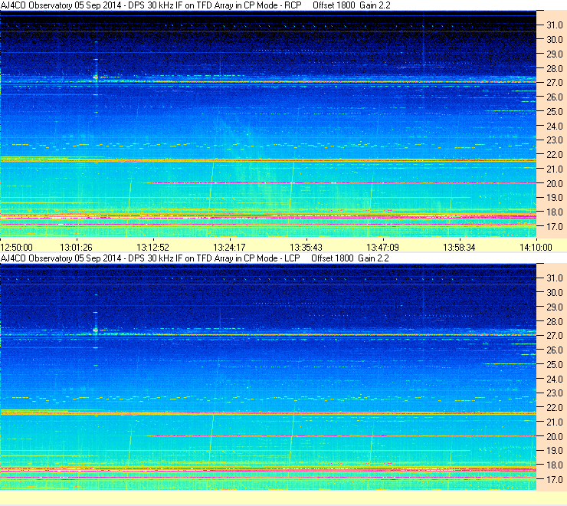This screenshot has height=506, width=567.
Task: Click the 22.0 frequency label in RCP plot
Action: pos(555,155)
